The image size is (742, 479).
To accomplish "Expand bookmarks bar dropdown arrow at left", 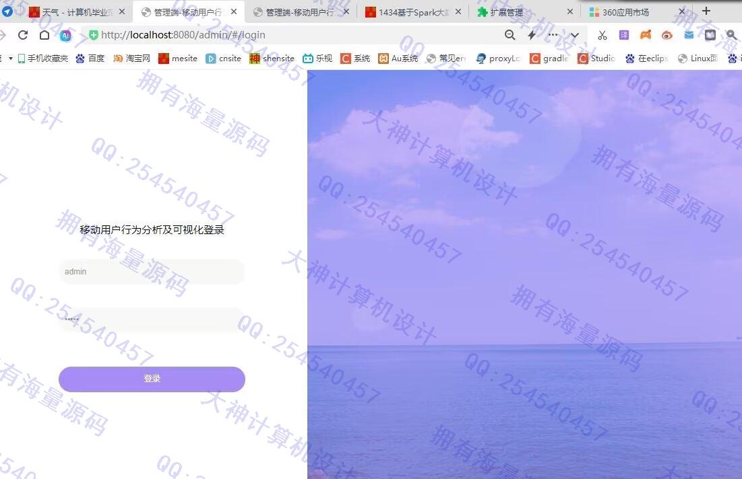I will pos(10,59).
